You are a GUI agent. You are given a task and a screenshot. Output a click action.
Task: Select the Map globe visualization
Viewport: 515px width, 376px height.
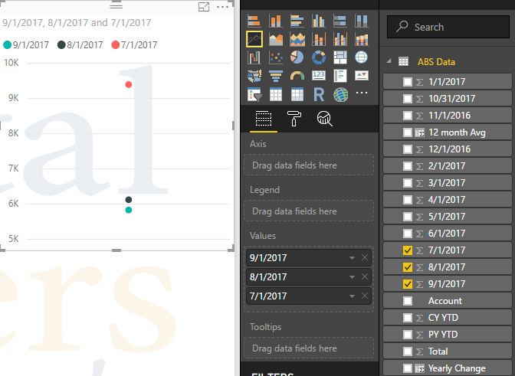coord(361,57)
